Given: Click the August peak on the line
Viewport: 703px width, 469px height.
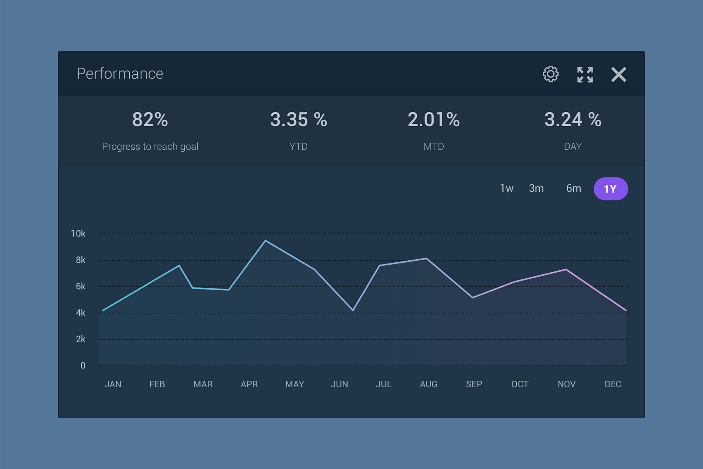Looking at the screenshot, I should pyautogui.click(x=426, y=258).
